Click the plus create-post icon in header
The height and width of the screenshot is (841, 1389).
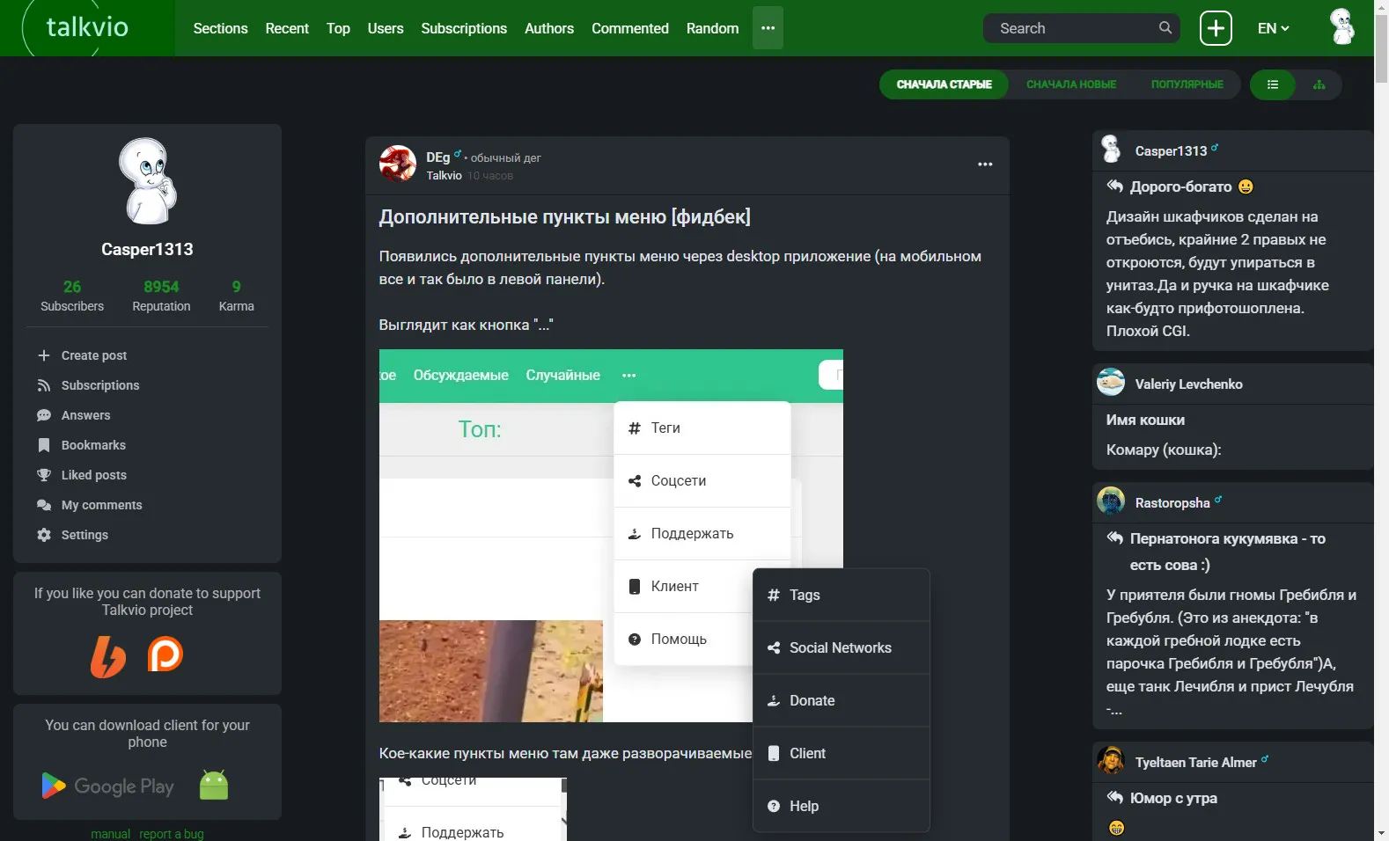click(1216, 28)
